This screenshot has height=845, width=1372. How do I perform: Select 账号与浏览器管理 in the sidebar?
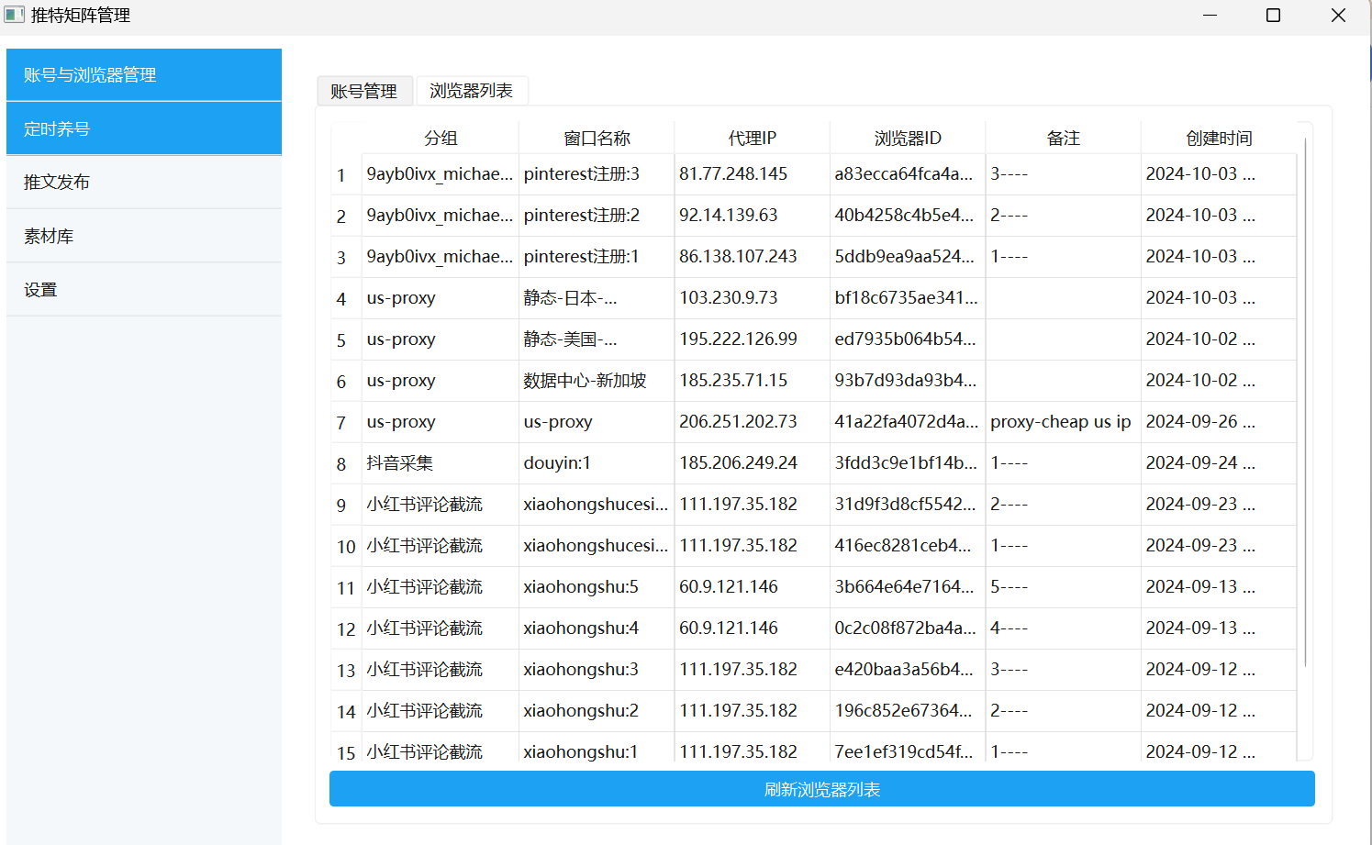point(144,75)
